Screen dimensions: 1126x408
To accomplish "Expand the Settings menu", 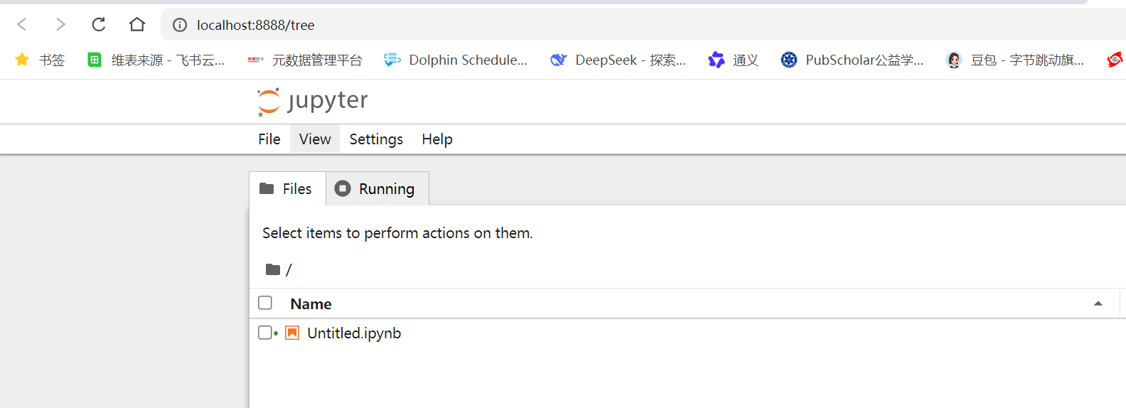I will 376,139.
